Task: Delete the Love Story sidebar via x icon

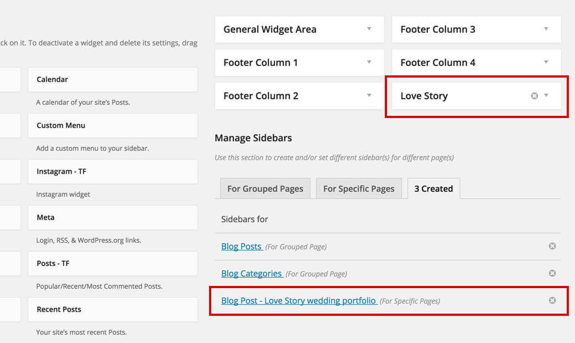Action: (x=535, y=96)
